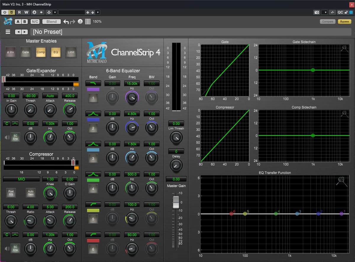
Task: Enable the Gate section SC Ena button
Action: click(15, 137)
